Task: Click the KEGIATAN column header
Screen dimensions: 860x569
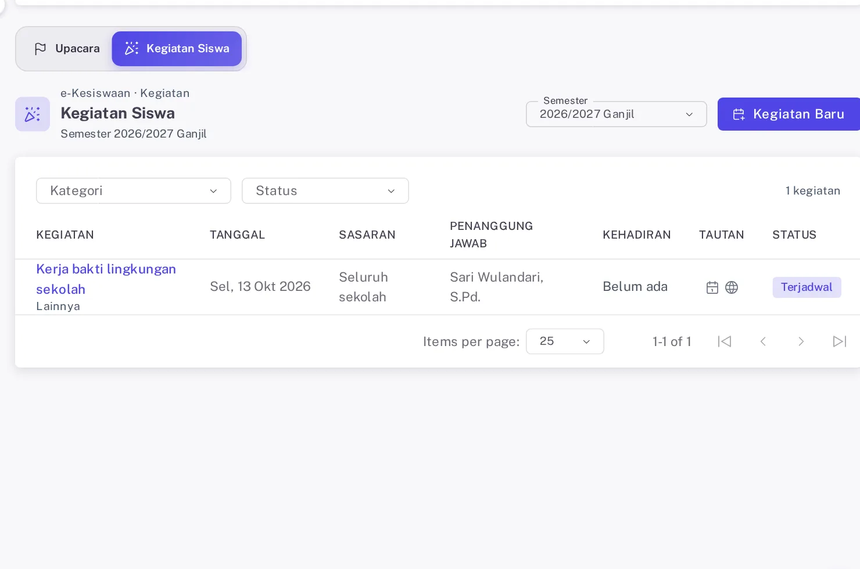Action: 65,235
